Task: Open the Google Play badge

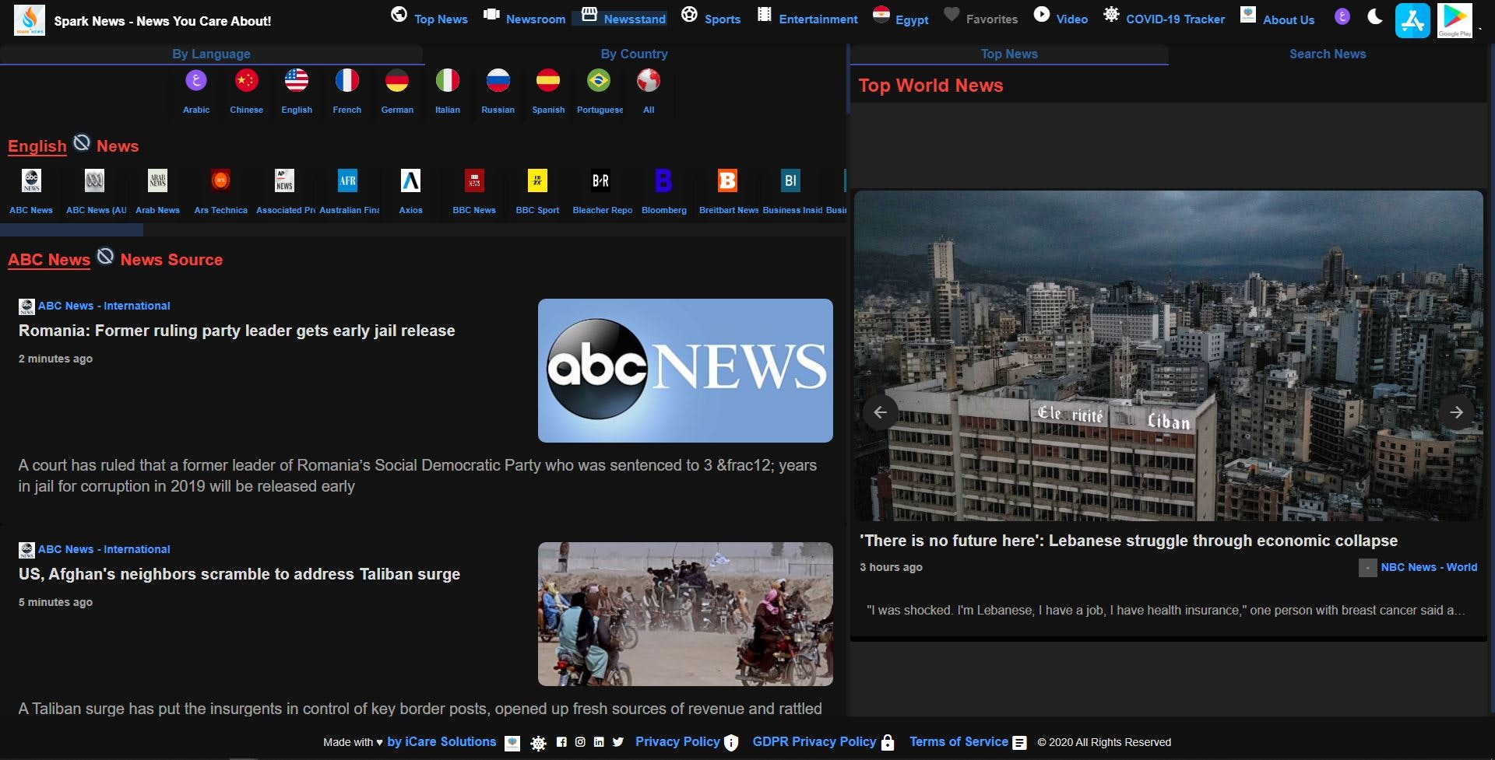Action: click(x=1457, y=20)
